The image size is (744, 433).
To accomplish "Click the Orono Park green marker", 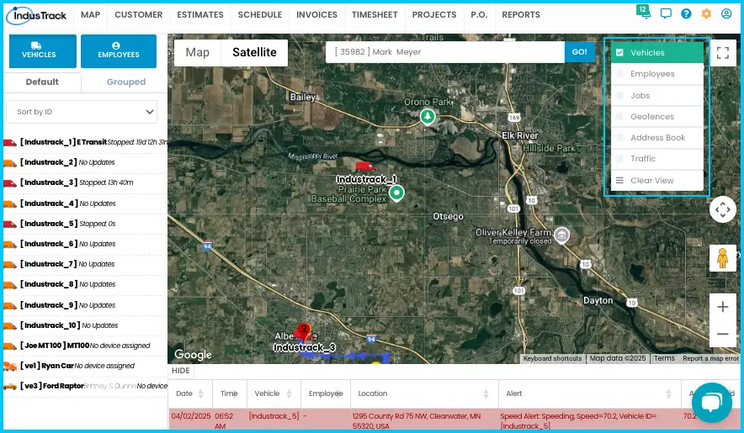I will click(428, 116).
